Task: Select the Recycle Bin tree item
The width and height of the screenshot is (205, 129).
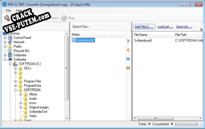Action: (22, 51)
